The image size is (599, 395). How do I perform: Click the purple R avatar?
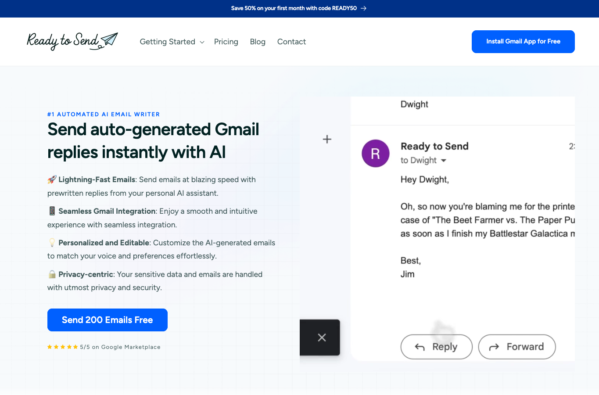375,154
